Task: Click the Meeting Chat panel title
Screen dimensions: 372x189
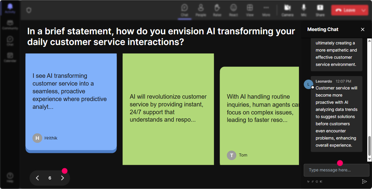Action: pyautogui.click(x=323, y=30)
